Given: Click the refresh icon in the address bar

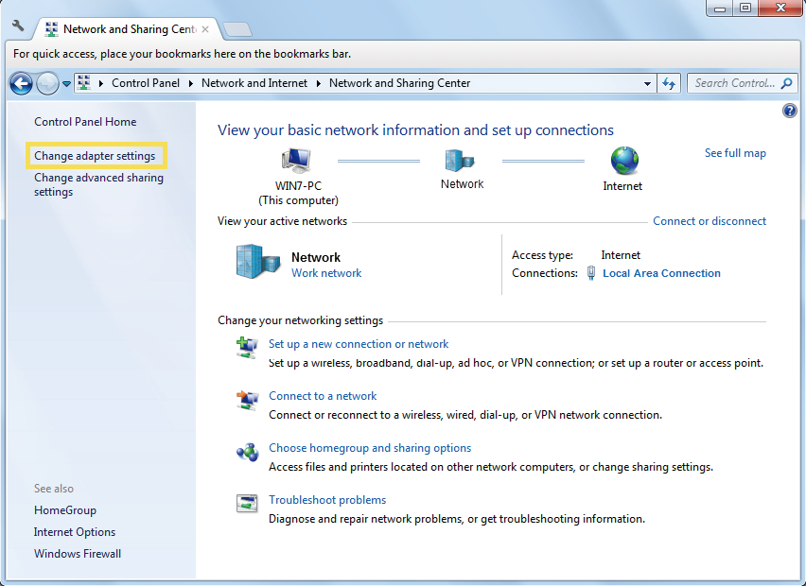Looking at the screenshot, I should pyautogui.click(x=669, y=83).
